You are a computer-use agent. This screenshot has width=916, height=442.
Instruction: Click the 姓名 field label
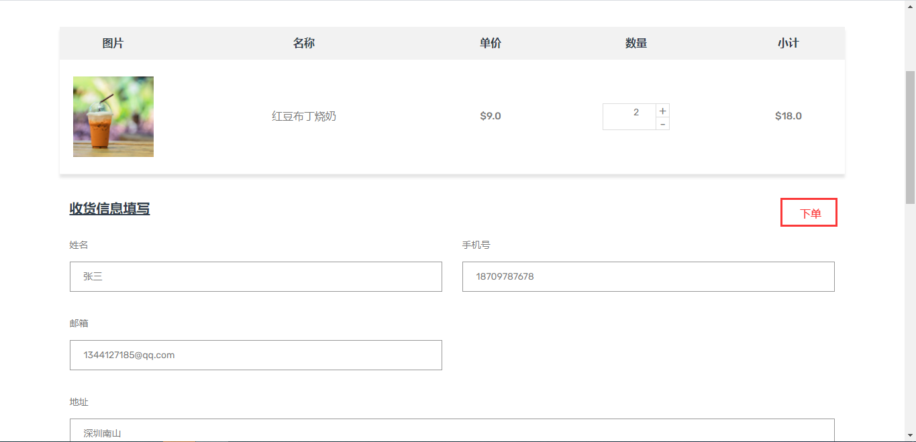(x=79, y=245)
